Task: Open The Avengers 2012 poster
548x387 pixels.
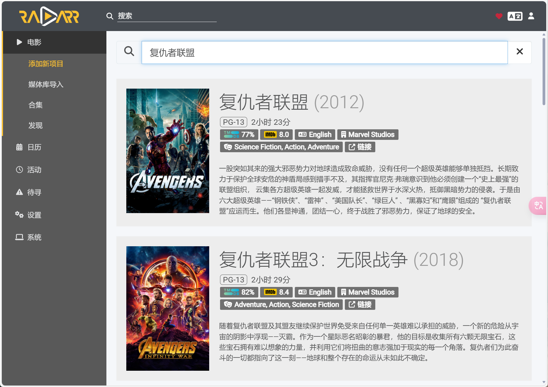Action: 168,151
